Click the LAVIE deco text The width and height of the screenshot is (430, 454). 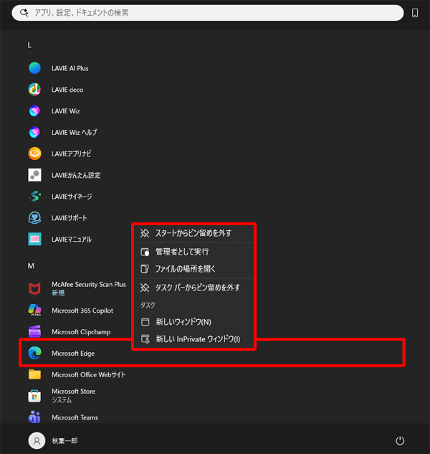coord(67,90)
